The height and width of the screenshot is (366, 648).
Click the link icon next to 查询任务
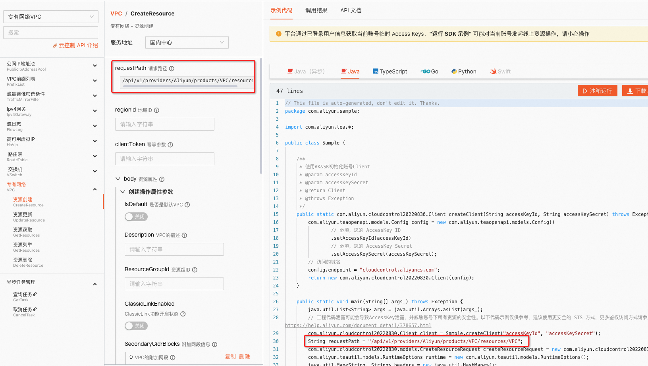coord(35,294)
